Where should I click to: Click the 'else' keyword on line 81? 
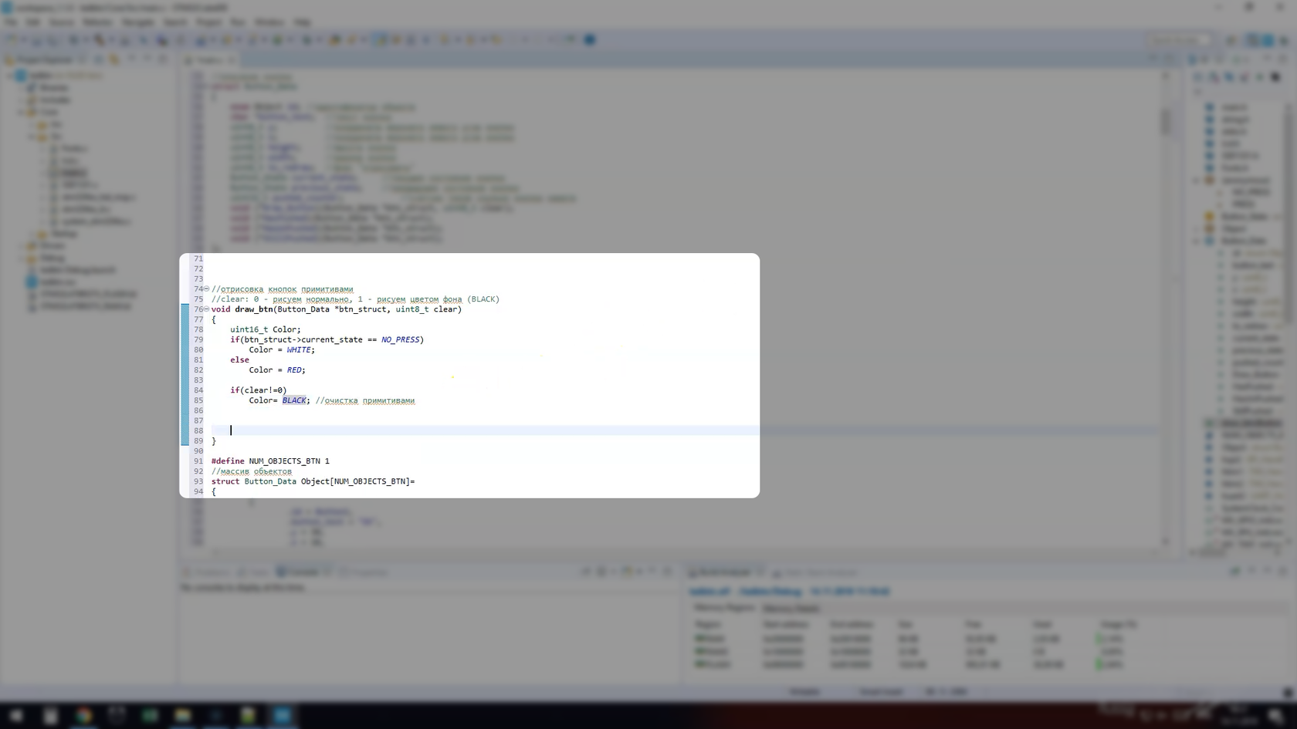point(239,359)
